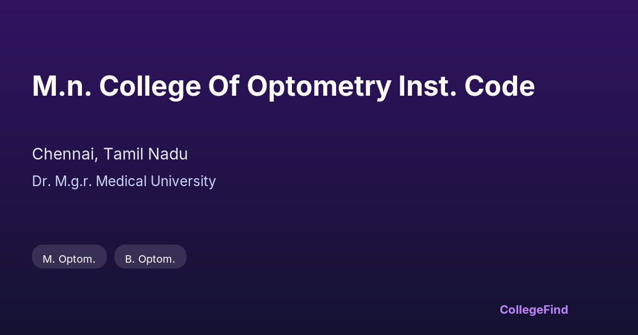Screen dimensions: 638x335
Task: Click the Dr. M.g.r. Medical University link
Action: 124,181
